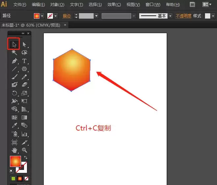Select the Selection tool arrow
The image size is (217, 185).
[x=14, y=45]
